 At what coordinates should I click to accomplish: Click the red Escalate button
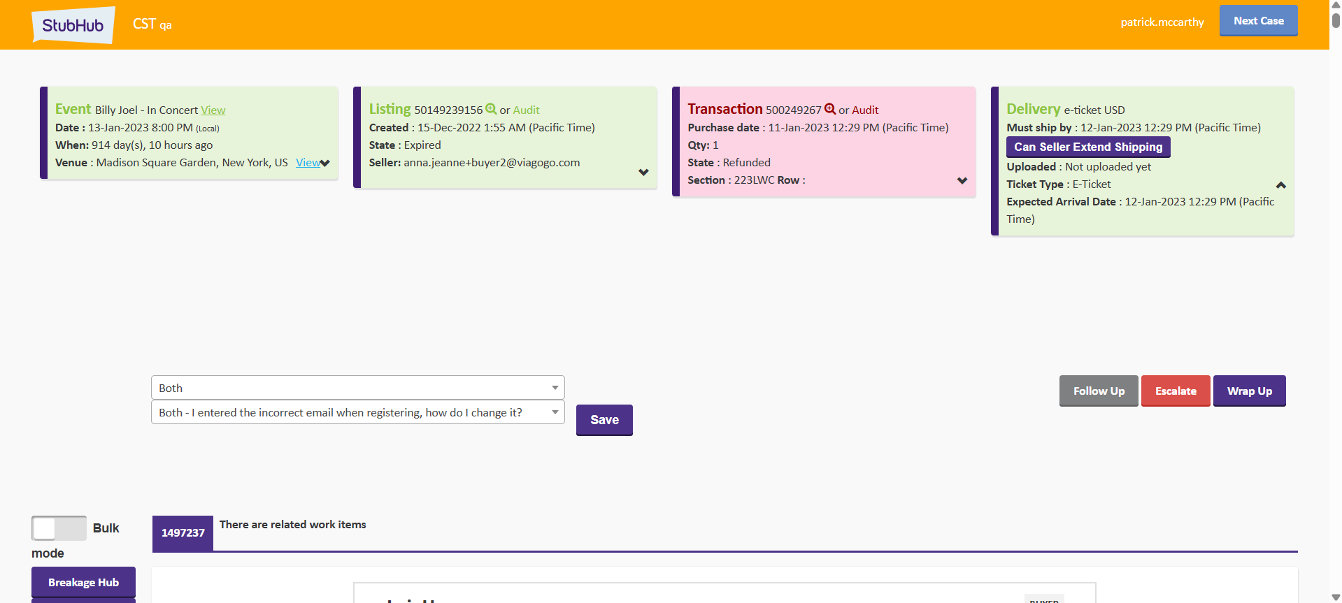pyautogui.click(x=1175, y=391)
